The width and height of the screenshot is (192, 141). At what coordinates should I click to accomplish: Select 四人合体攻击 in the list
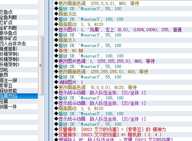point(19,43)
